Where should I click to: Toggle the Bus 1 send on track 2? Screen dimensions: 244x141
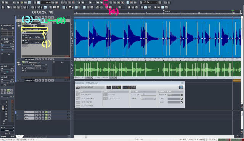23,35
